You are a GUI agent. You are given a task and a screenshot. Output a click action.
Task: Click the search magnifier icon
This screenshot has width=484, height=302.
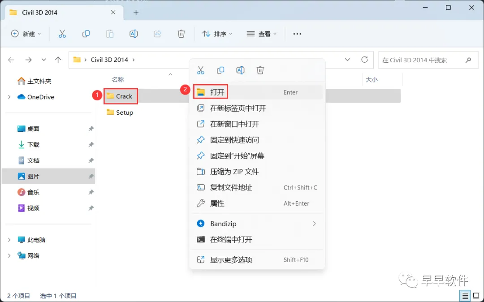pyautogui.click(x=468, y=60)
